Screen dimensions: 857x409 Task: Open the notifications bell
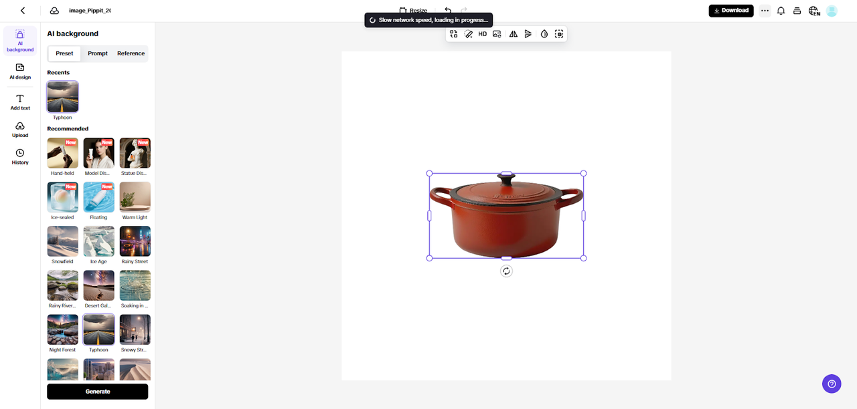[781, 11]
